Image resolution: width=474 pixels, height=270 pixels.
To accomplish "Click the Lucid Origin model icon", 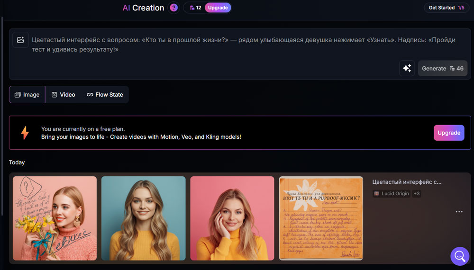I will coord(377,194).
